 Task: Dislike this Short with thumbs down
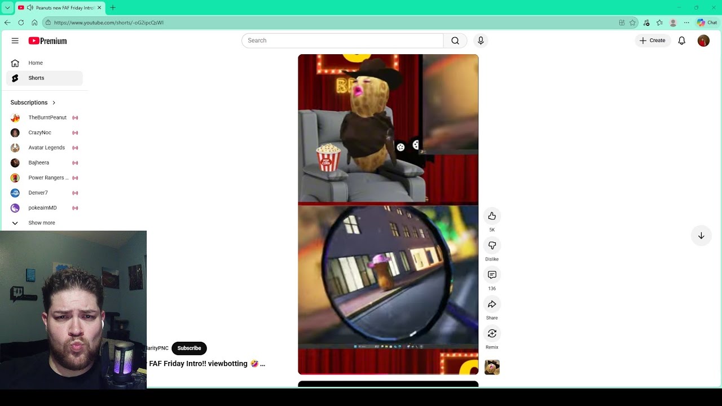[492, 245]
